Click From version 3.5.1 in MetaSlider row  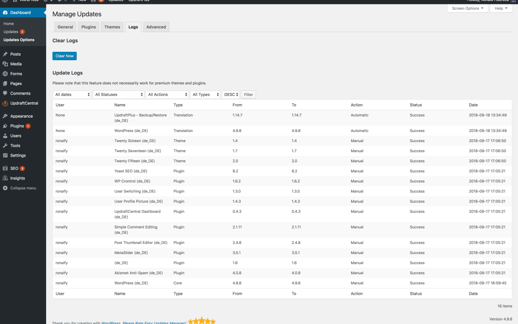click(x=236, y=253)
